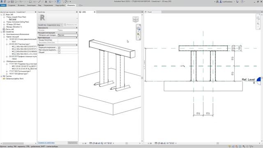263x148 pixels.
Task: Click the filter icon in the status bar
Action: (x=251, y=146)
